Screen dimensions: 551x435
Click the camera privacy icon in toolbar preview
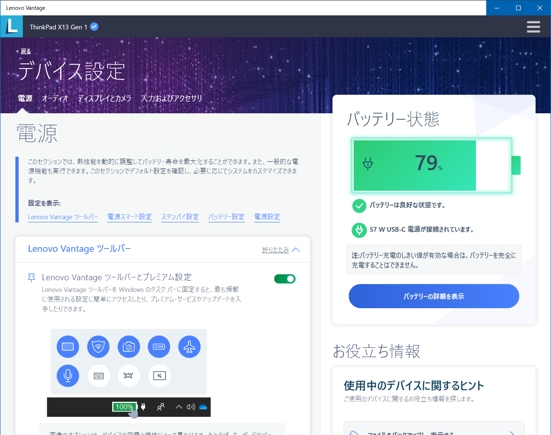coord(129,347)
